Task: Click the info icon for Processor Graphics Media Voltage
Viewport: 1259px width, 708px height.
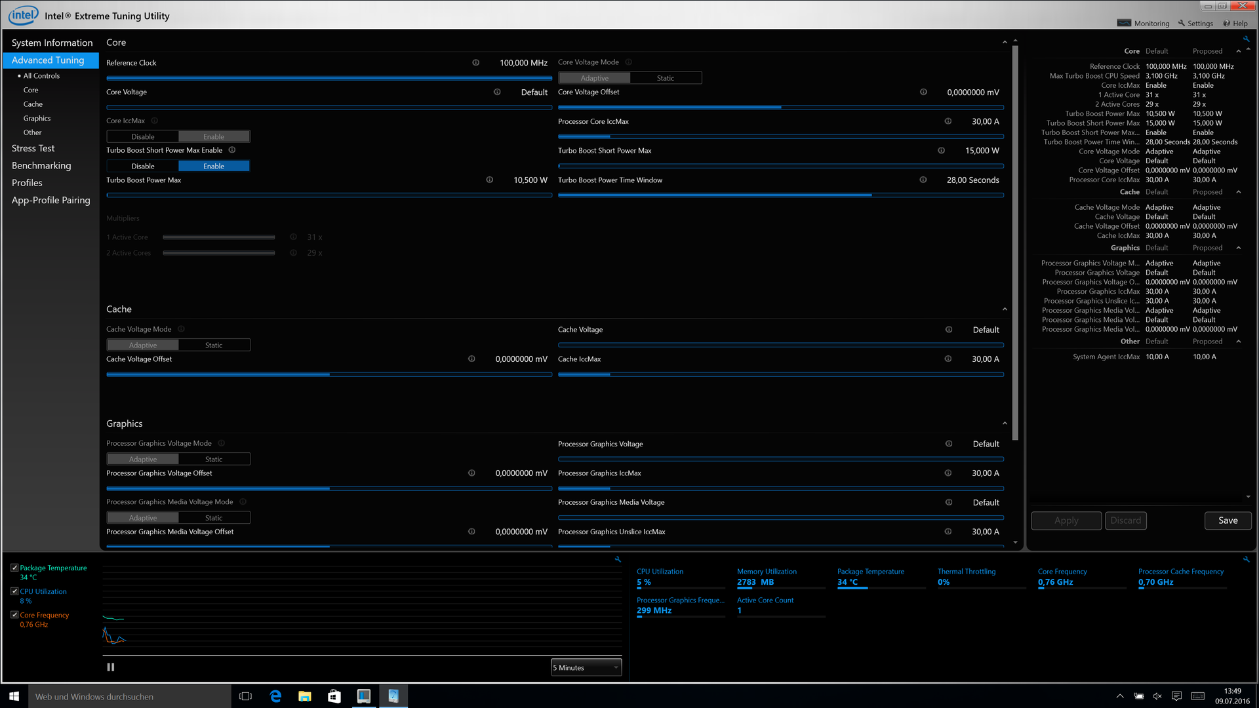Action: pos(949,502)
